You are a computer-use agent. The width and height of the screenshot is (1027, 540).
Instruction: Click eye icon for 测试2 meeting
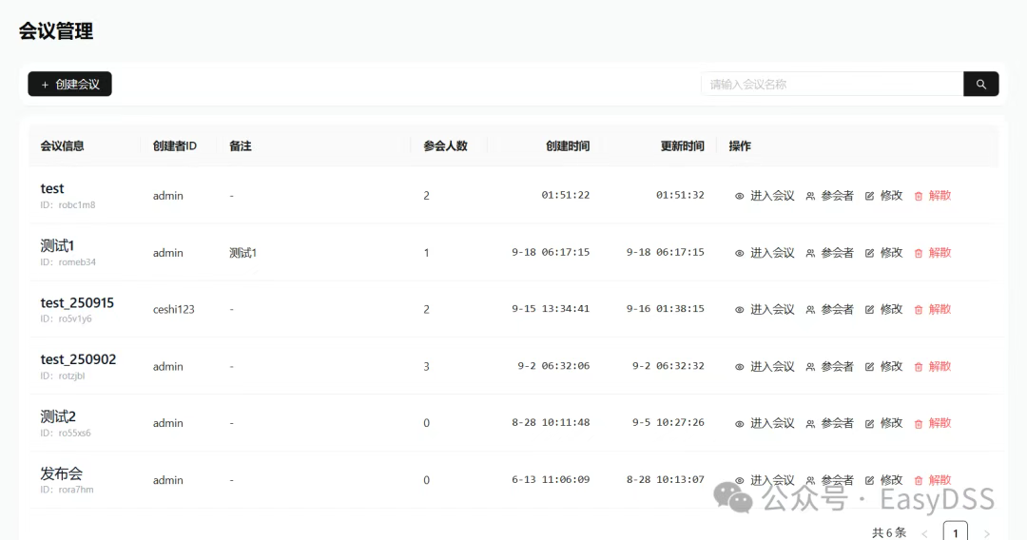740,423
